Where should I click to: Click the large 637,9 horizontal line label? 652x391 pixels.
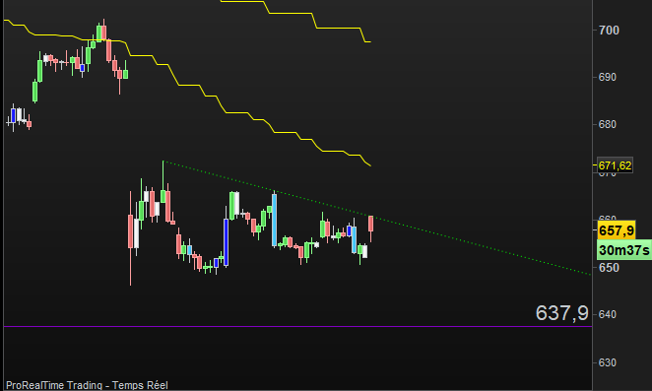click(x=561, y=313)
